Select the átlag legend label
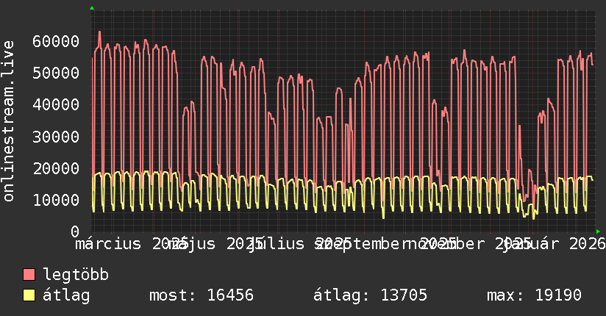Image resolution: width=606 pixels, height=316 pixels. click(x=66, y=295)
